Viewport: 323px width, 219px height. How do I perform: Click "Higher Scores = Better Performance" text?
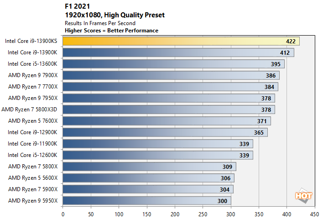click(111, 31)
